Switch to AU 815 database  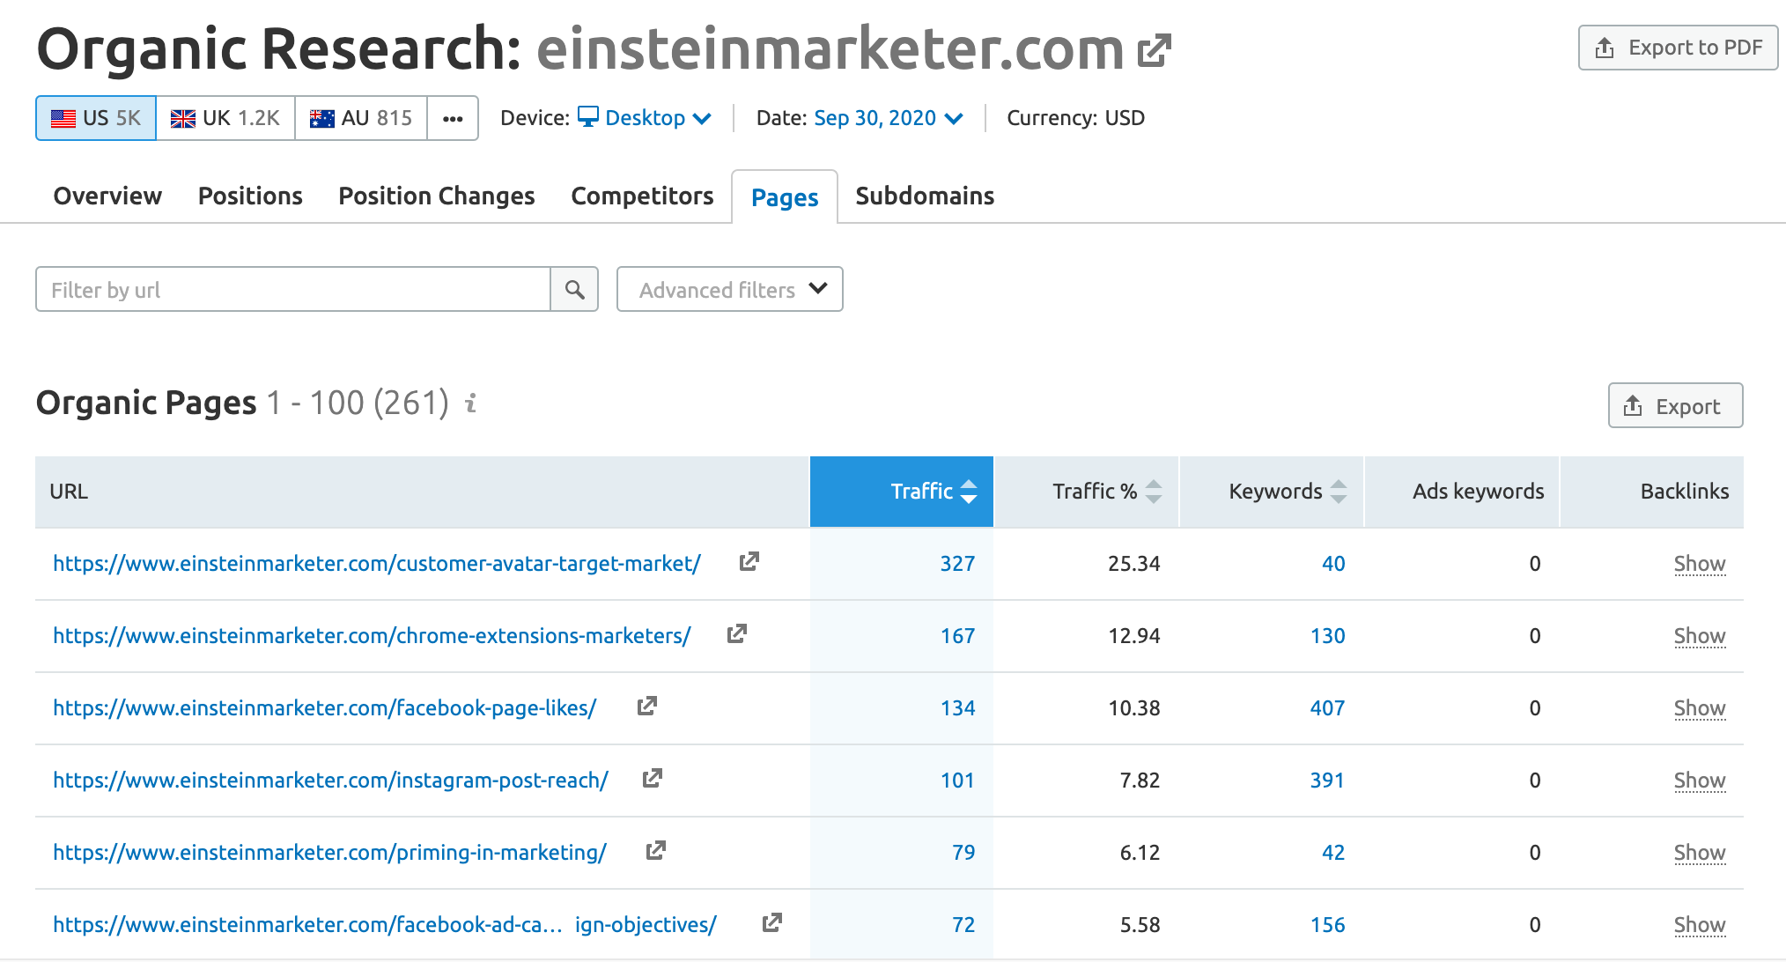pyautogui.click(x=361, y=118)
